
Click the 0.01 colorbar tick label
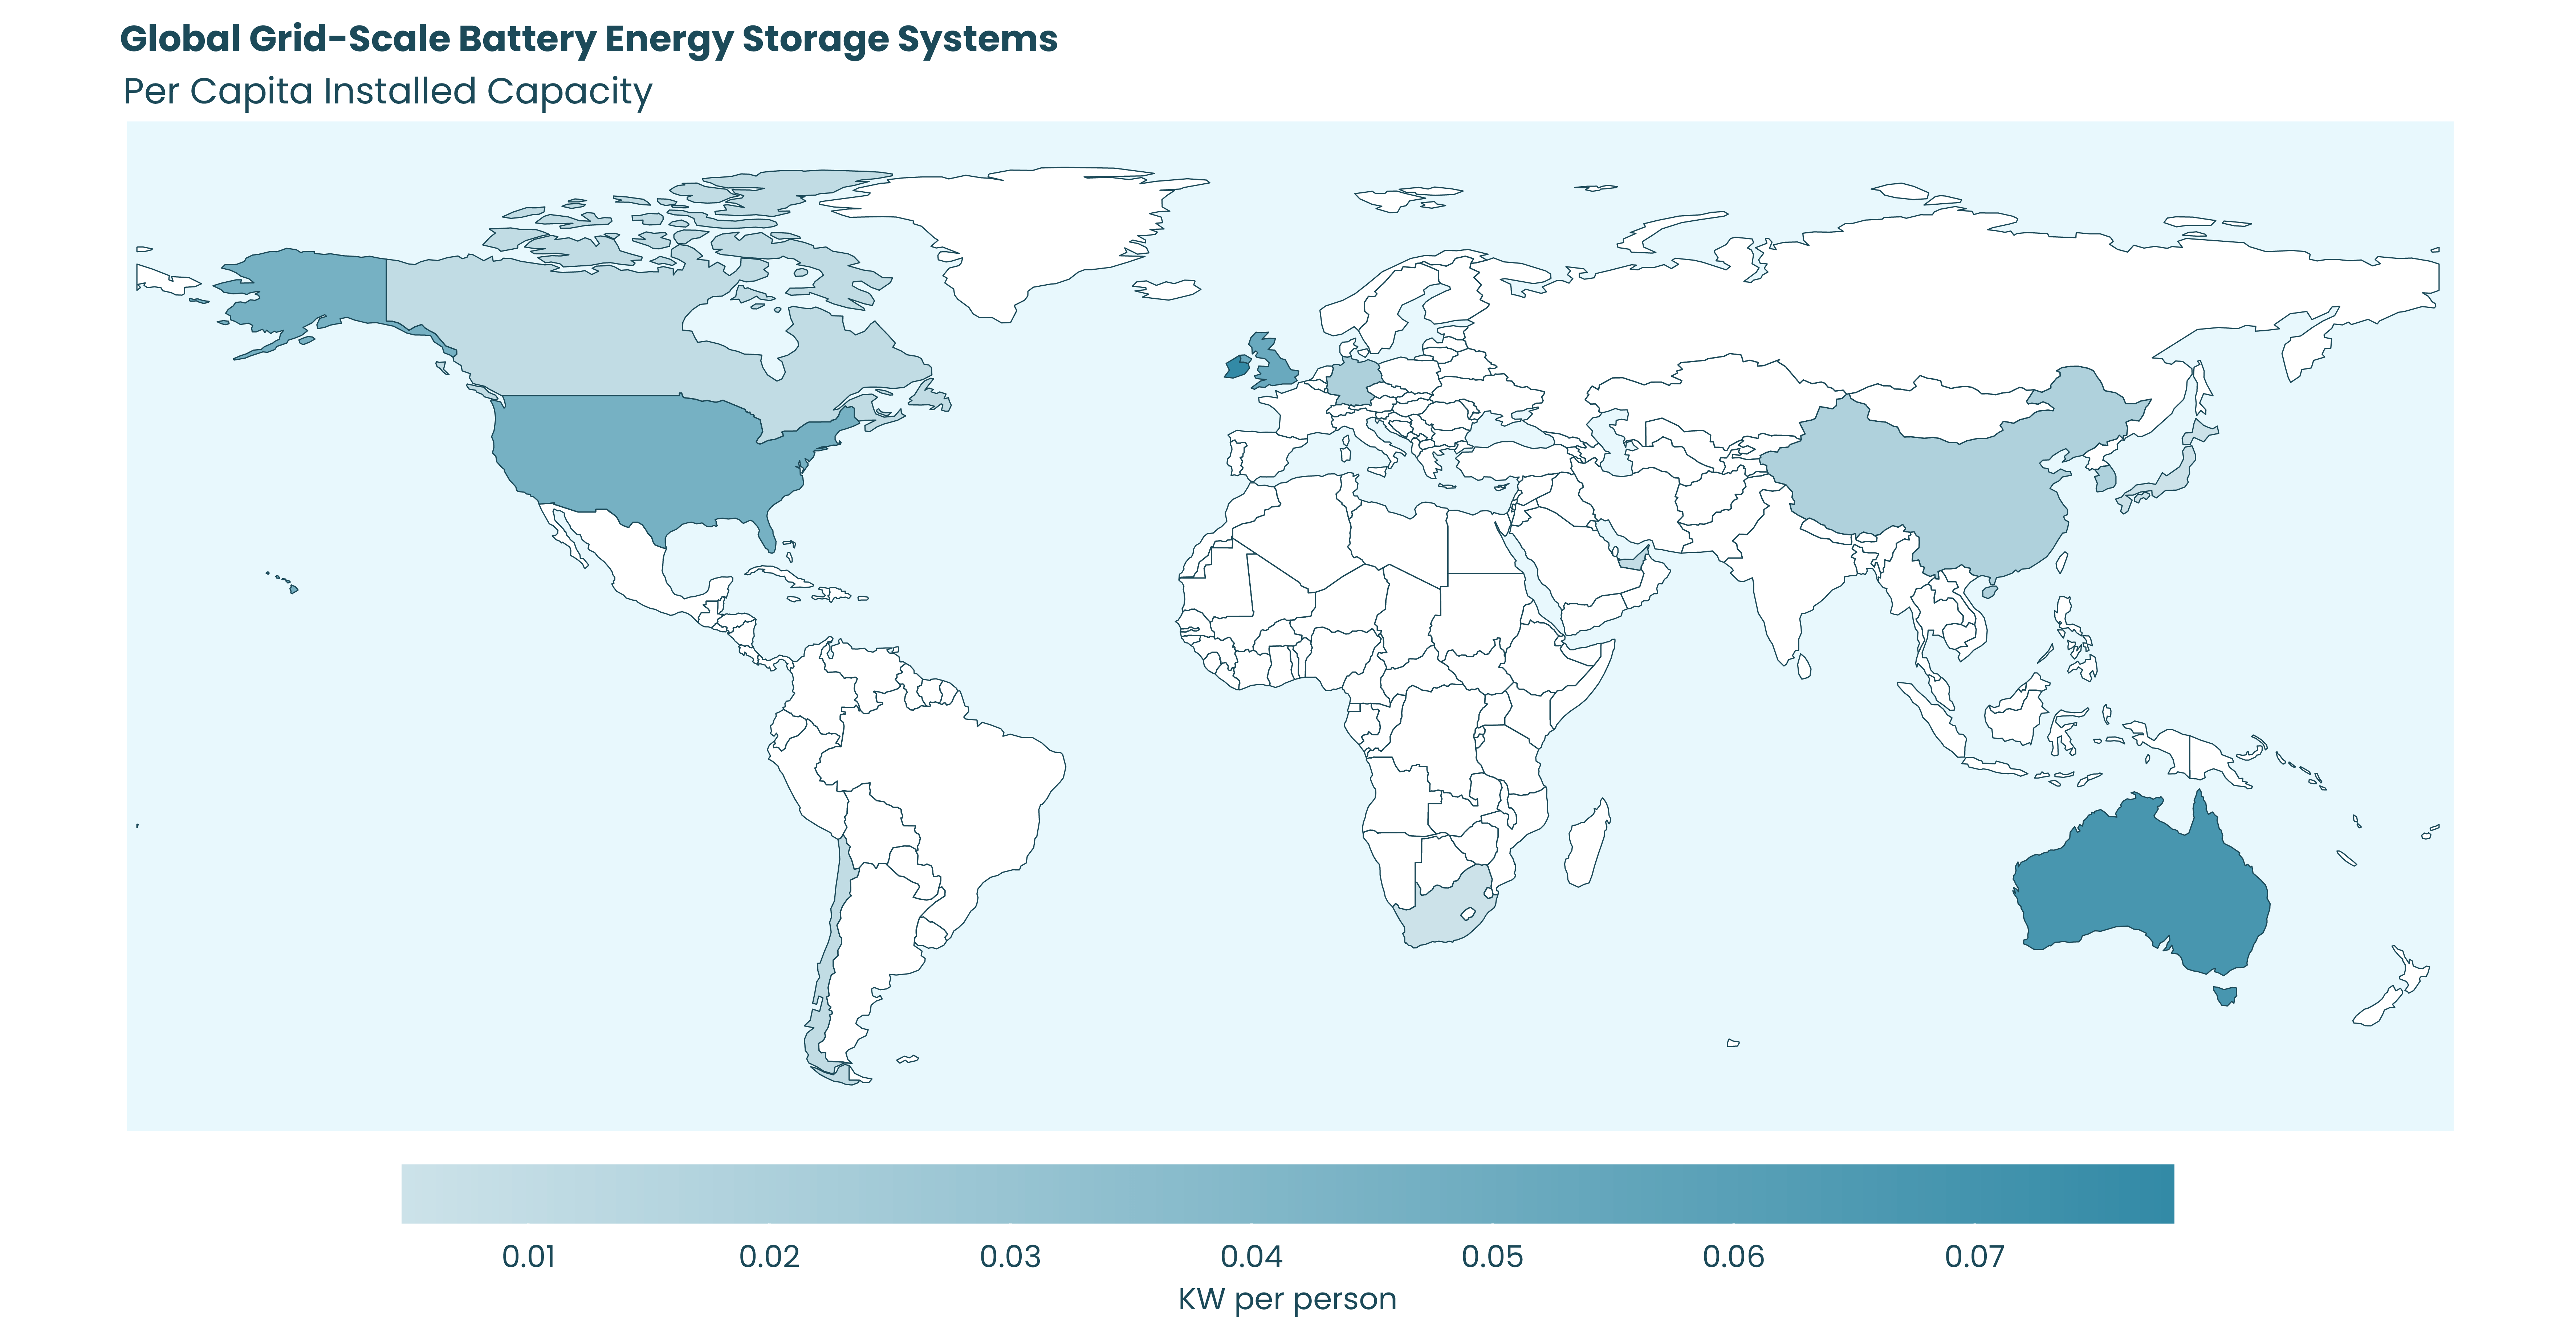[528, 1256]
